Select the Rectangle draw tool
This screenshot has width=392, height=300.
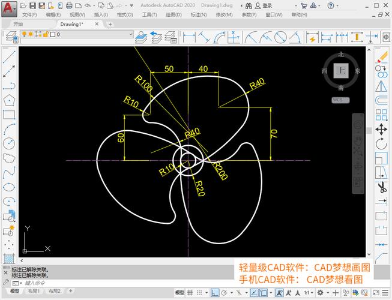(9, 115)
